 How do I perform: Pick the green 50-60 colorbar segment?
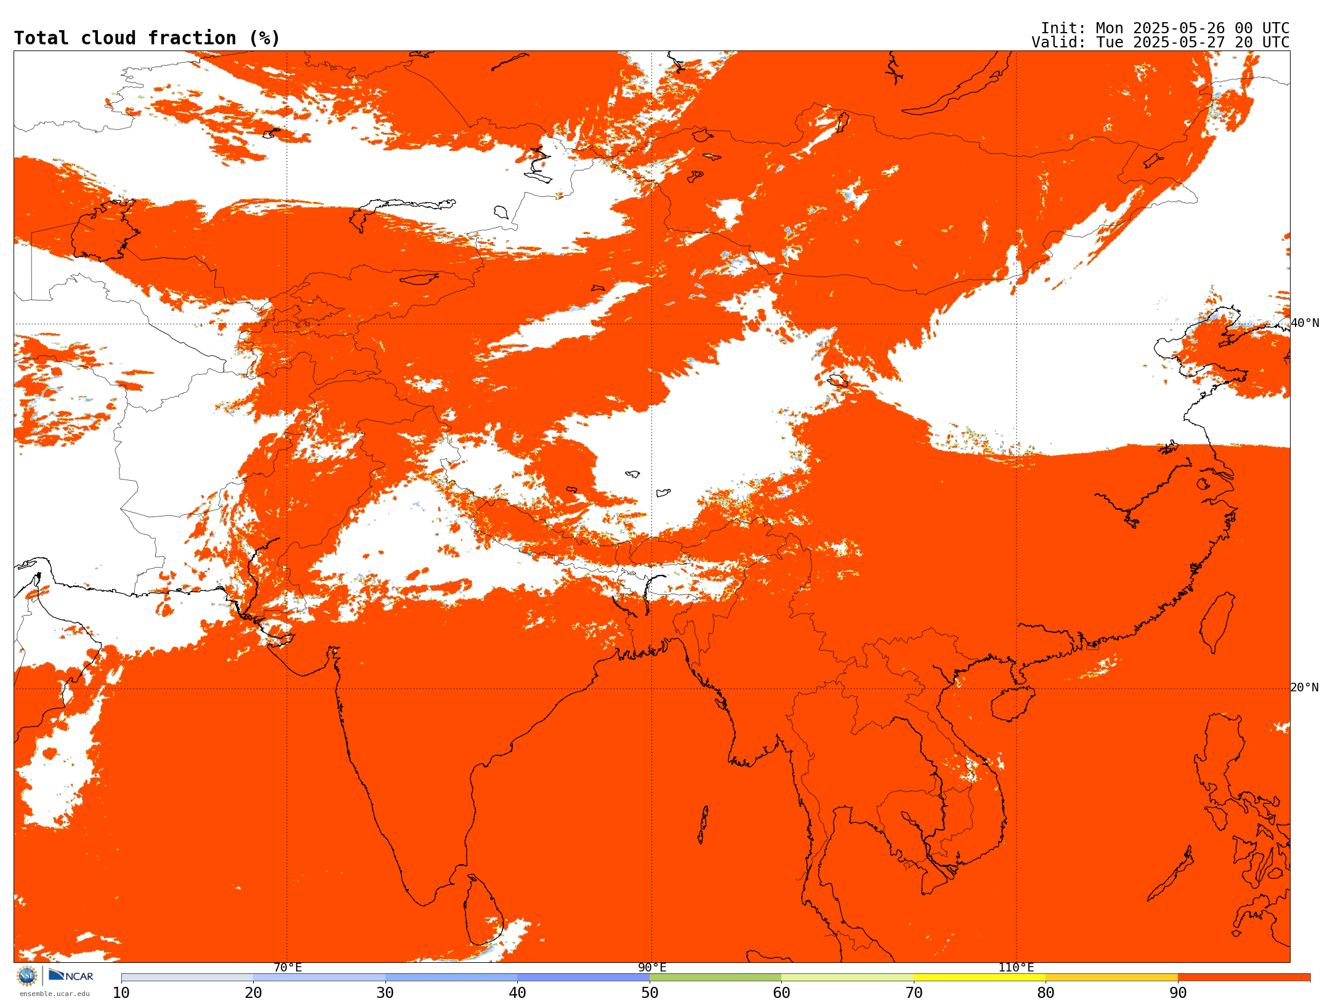[715, 978]
